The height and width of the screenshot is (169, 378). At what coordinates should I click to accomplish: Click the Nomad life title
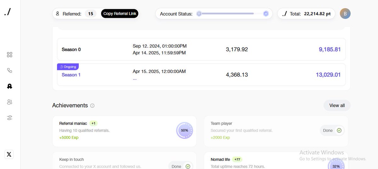[220, 160]
